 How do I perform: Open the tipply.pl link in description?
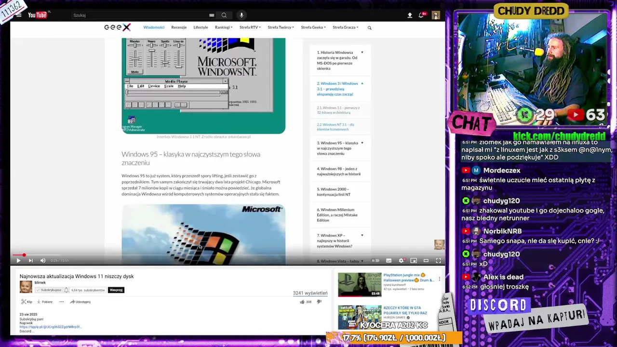[51, 327]
